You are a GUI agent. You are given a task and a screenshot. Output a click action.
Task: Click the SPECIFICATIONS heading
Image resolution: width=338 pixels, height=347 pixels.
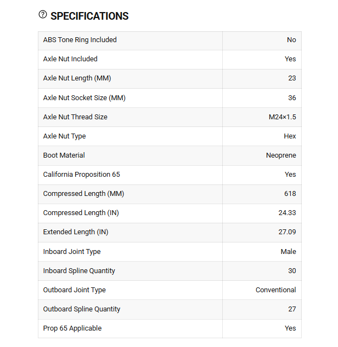coord(89,16)
